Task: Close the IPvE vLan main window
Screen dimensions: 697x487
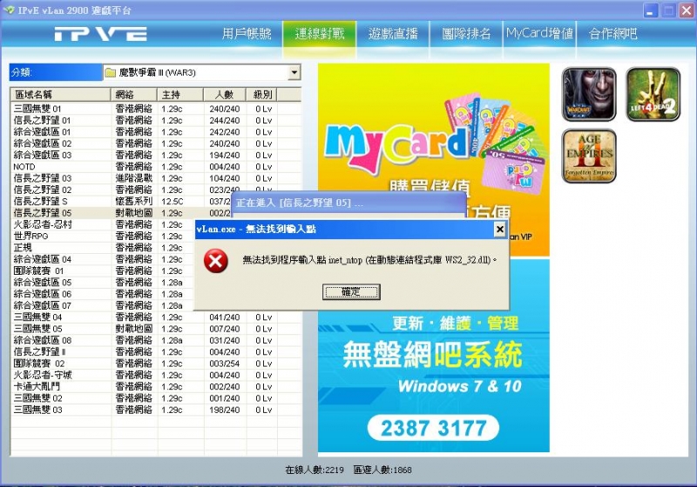Action: coord(687,10)
